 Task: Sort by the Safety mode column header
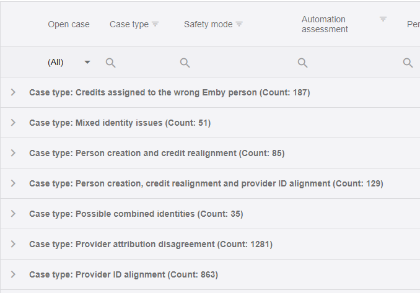[208, 24]
